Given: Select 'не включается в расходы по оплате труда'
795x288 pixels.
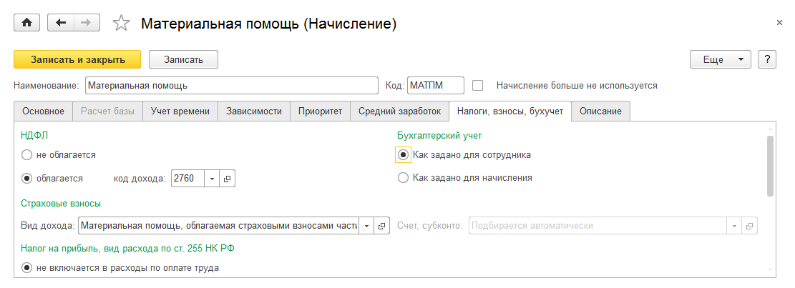Looking at the screenshot, I should point(27,268).
